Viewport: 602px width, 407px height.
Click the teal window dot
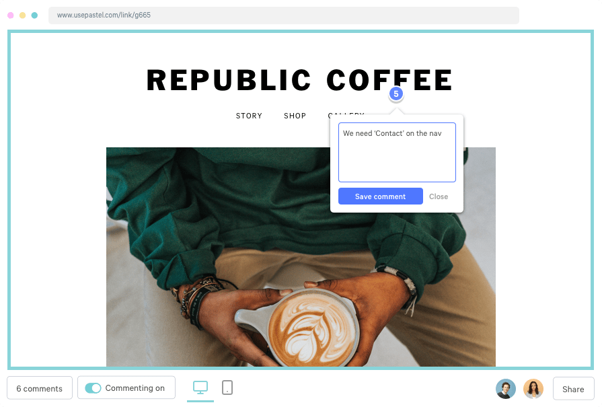(x=34, y=15)
